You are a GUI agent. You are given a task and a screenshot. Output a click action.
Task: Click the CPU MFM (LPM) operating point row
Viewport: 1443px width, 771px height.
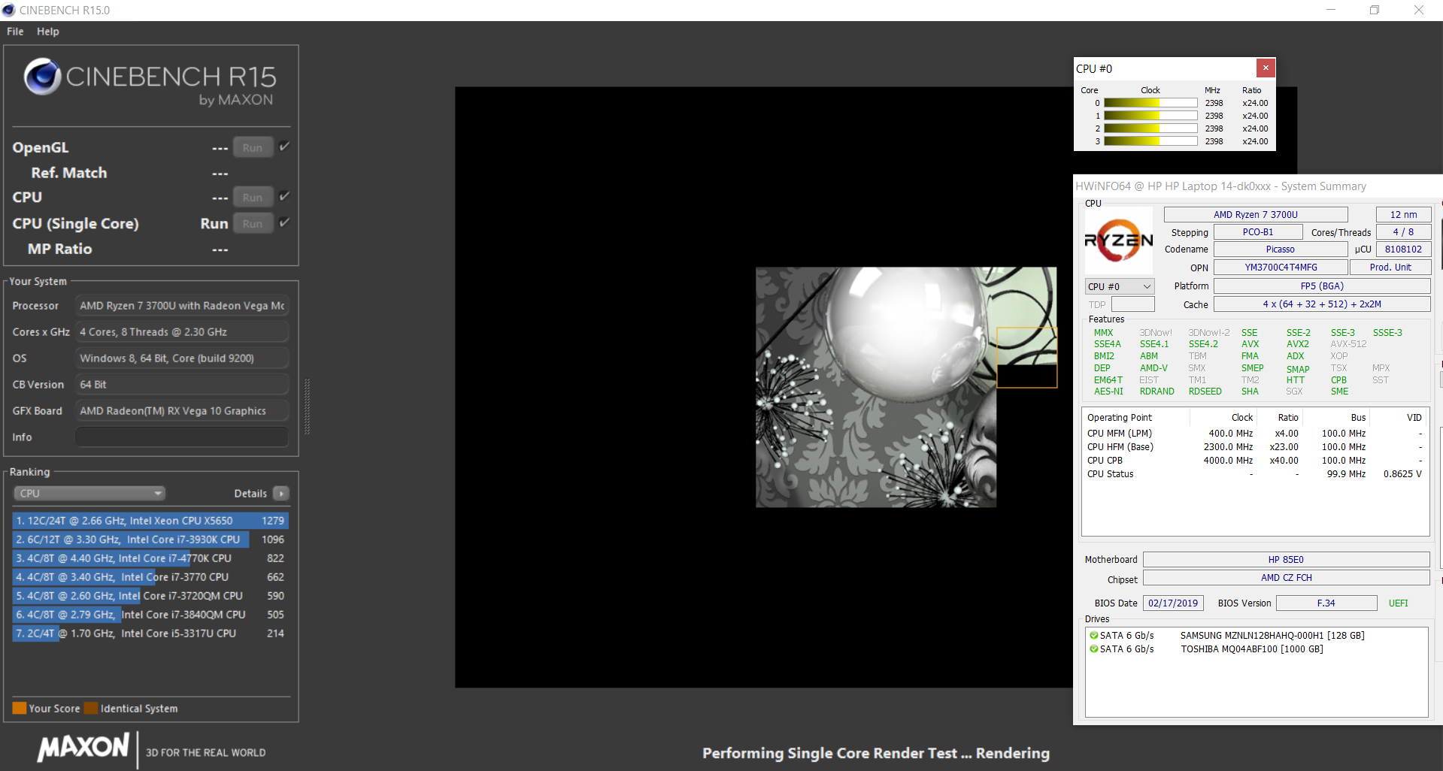coord(1254,434)
